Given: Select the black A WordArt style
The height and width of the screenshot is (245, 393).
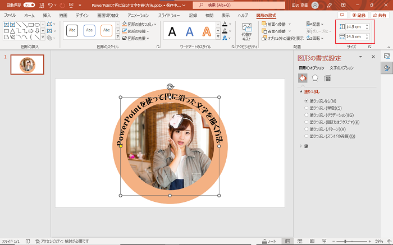Looking at the screenshot, I should [172, 31].
